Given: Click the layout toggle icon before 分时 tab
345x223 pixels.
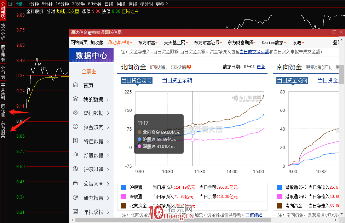Looking at the screenshot, I should tap(10, 4).
